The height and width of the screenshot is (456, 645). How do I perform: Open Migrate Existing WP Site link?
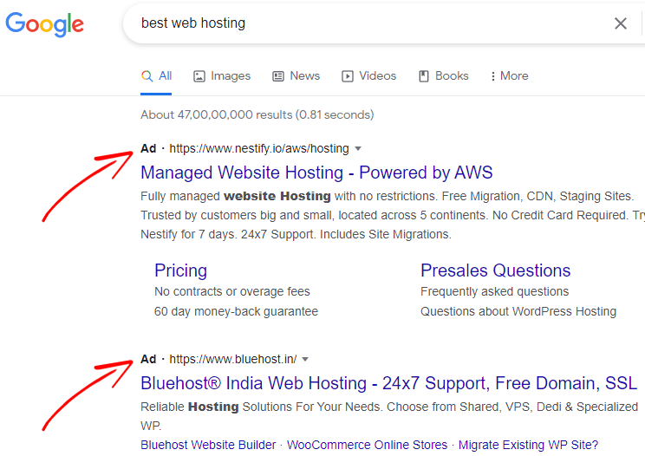(528, 445)
